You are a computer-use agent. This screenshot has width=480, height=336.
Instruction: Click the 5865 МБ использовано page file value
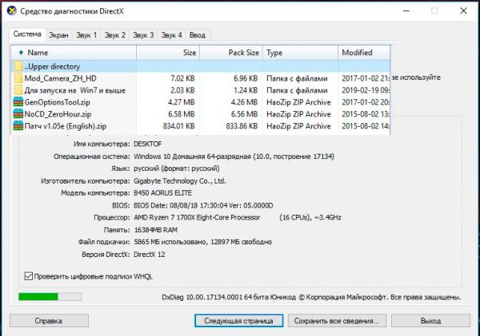click(x=202, y=242)
